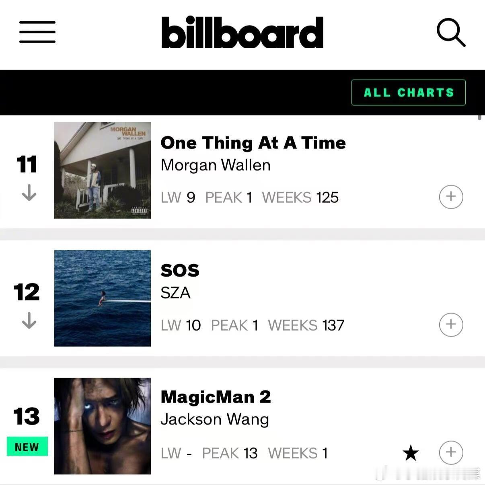
Task: Expand One Thing At A Time plus icon
Action: point(451,197)
